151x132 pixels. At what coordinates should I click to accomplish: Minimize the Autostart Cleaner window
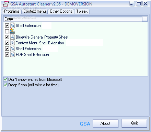132,4
